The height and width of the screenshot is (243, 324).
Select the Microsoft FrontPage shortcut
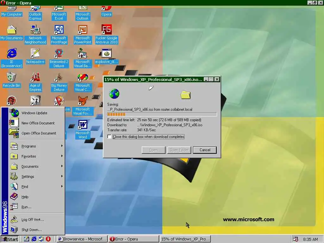(x=59, y=34)
